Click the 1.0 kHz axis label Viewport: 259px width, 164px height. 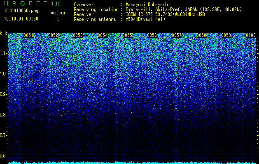[x=4, y=74]
